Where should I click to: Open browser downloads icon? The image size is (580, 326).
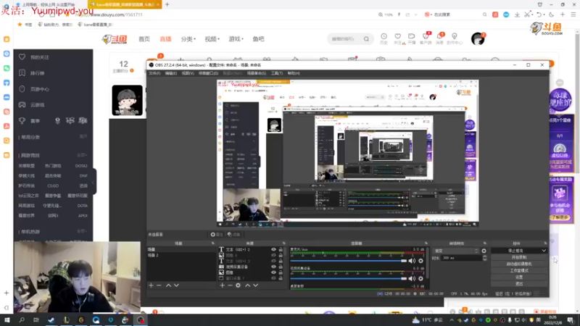[517, 14]
